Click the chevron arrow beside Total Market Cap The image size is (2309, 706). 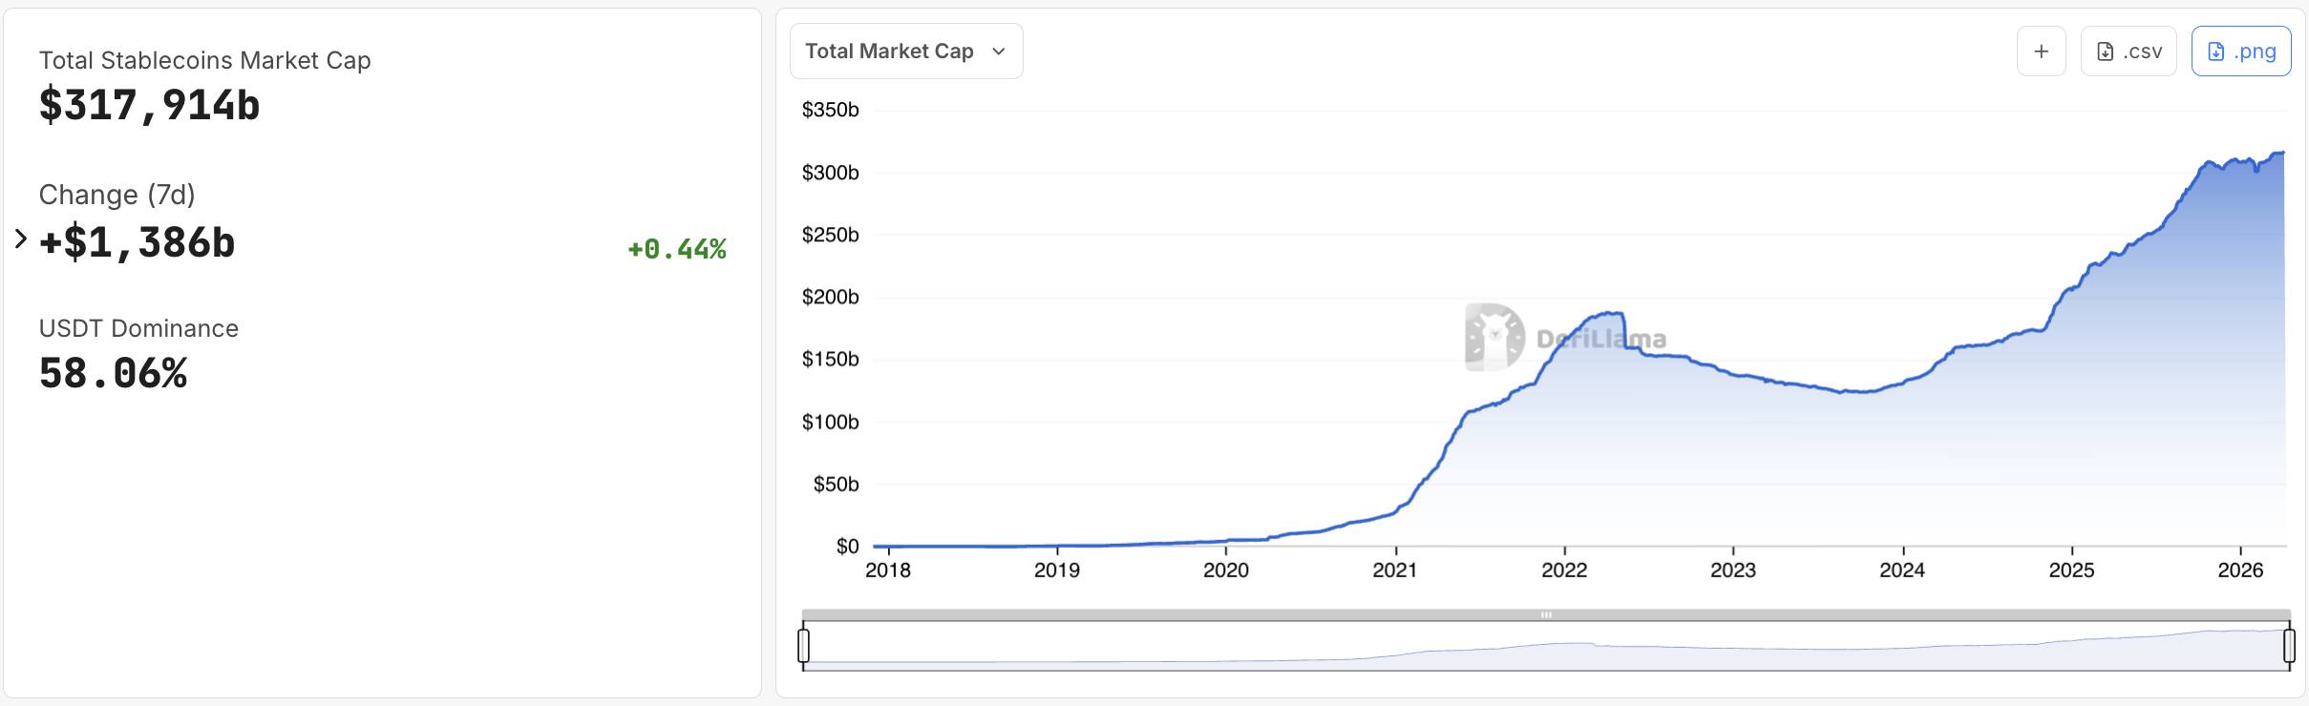[999, 52]
